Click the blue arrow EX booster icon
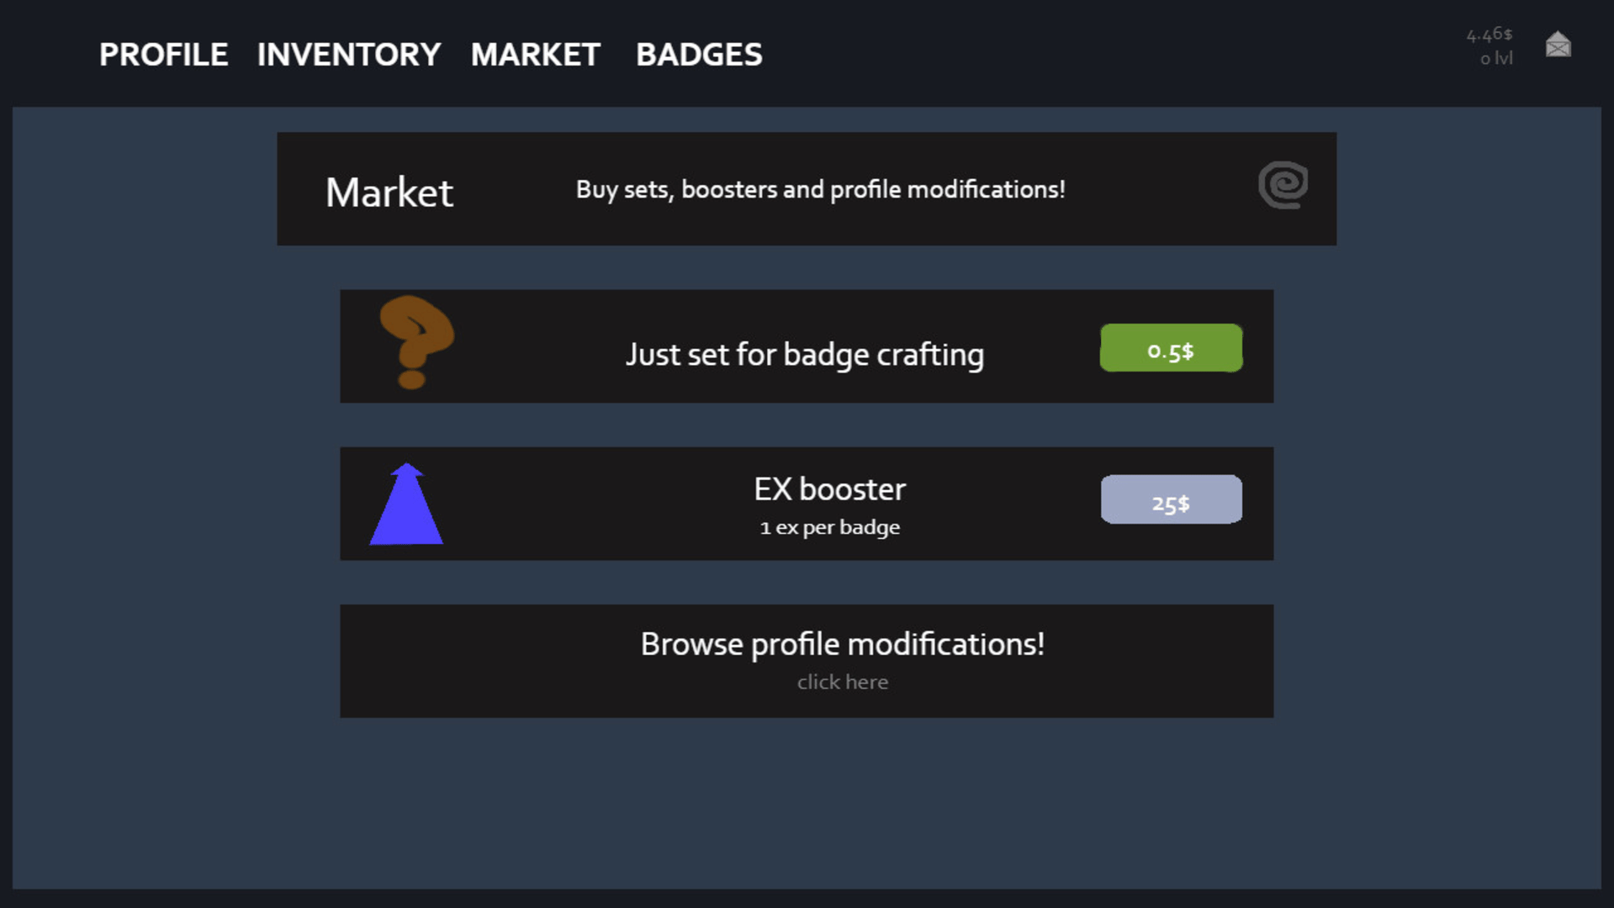 click(x=406, y=504)
